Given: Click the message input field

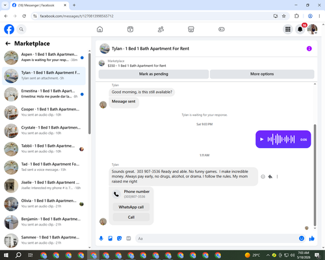Looking at the screenshot, I should coord(216,239).
